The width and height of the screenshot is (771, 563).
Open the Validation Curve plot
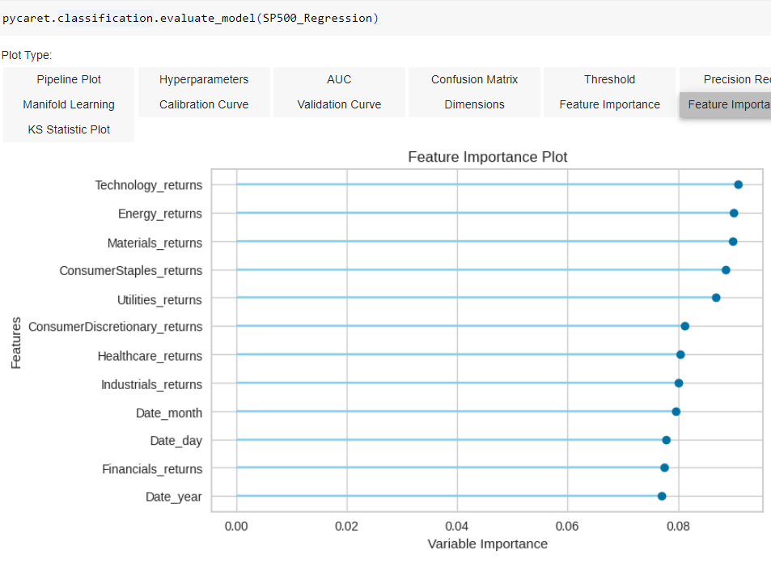coord(339,104)
